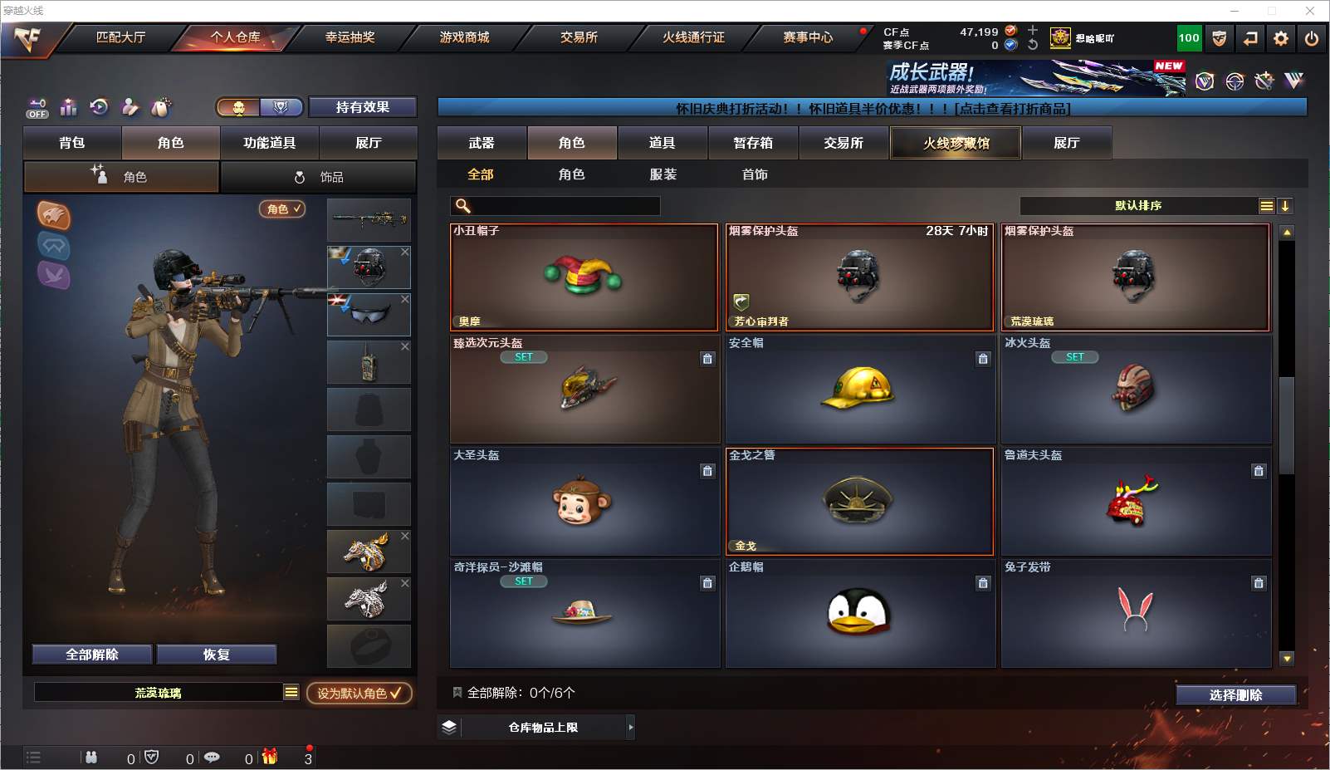The height and width of the screenshot is (770, 1330).
Task: Click the 全部解除 button
Action: [92, 655]
